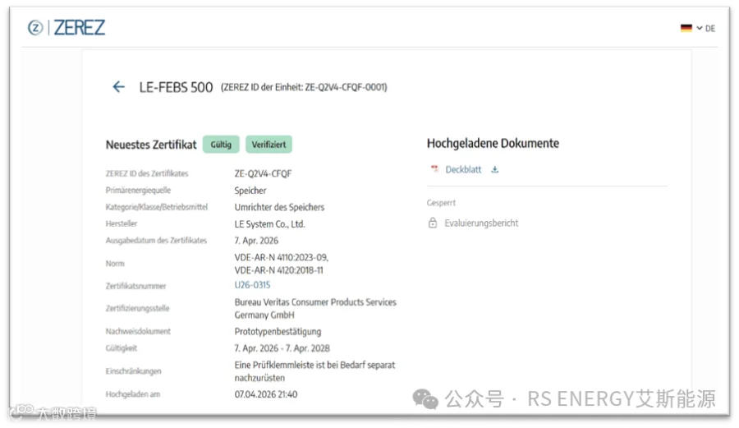The image size is (739, 428).
Task: Click the PDF icon beside Deckblatt
Action: click(x=434, y=168)
